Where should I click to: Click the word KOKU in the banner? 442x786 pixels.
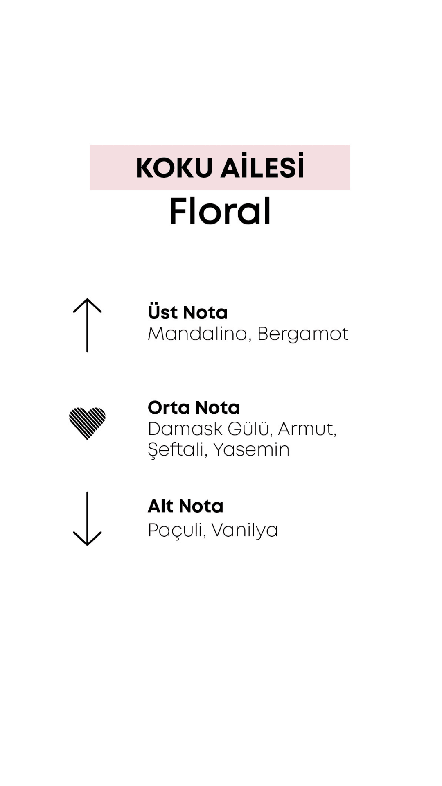point(174,168)
